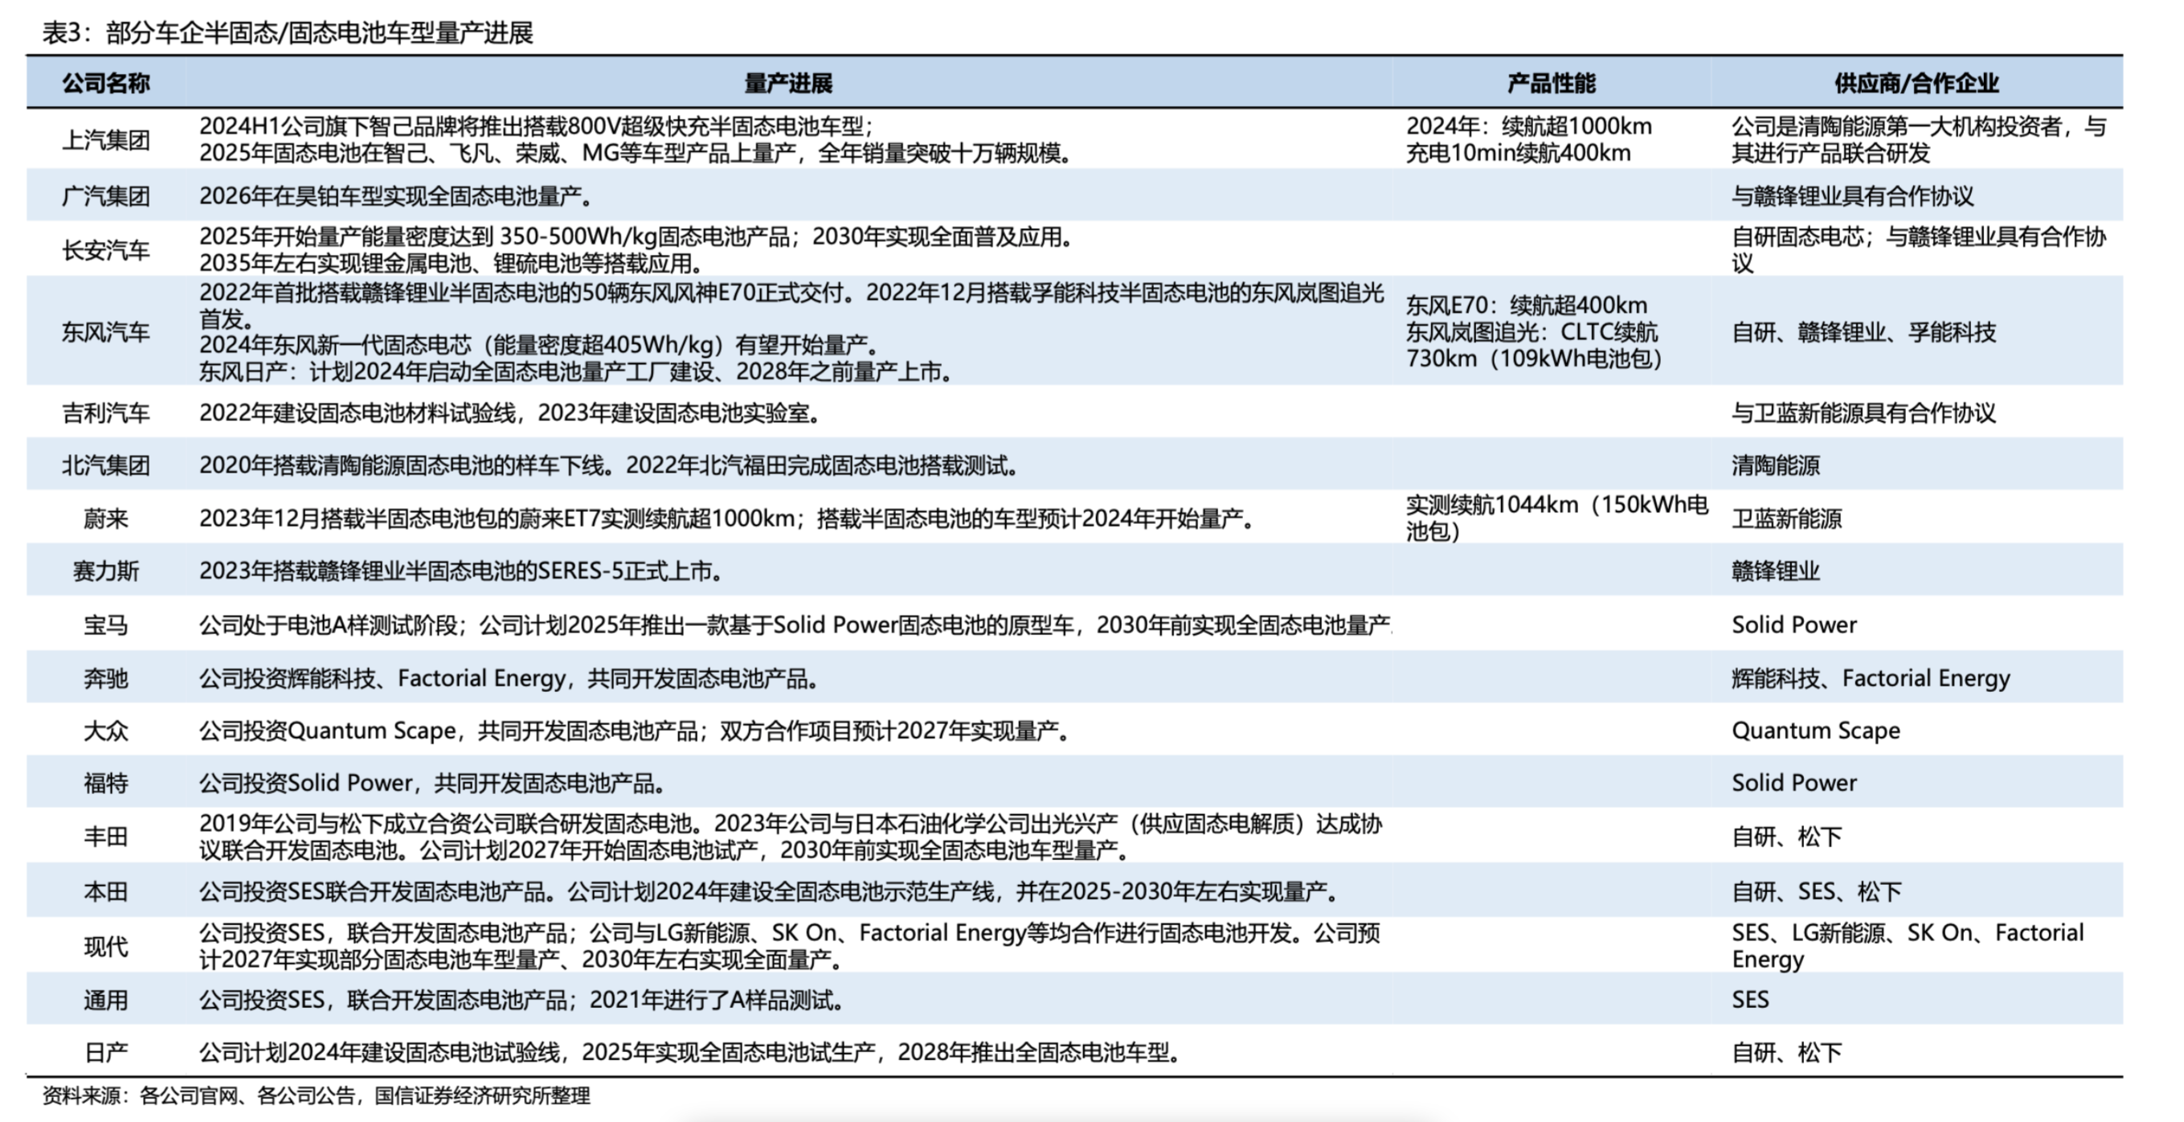Click 卫蓝新能源 supplier cell in 蔚来 row
This screenshot has height=1122, width=2184.
click(x=1786, y=518)
